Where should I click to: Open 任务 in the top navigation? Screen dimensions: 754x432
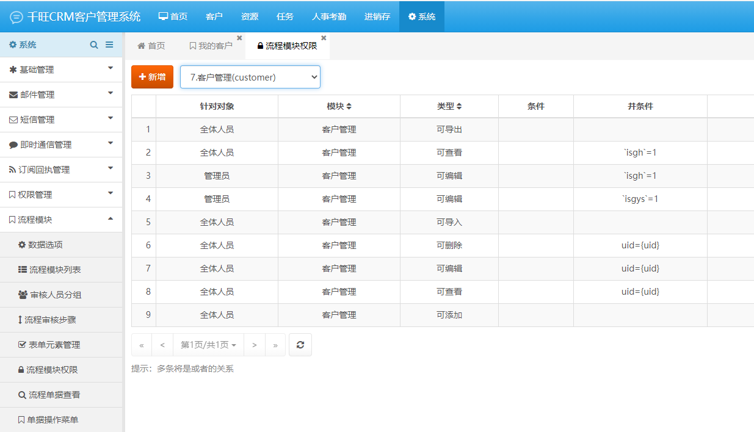click(285, 16)
